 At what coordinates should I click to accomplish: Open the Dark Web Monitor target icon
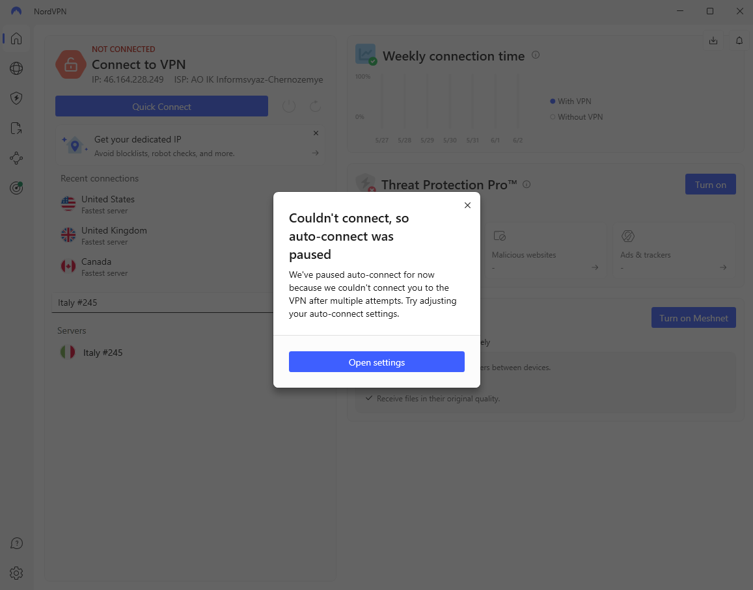pyautogui.click(x=16, y=188)
